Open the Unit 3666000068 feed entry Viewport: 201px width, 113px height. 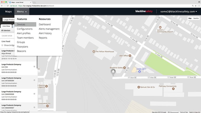pos(19,96)
